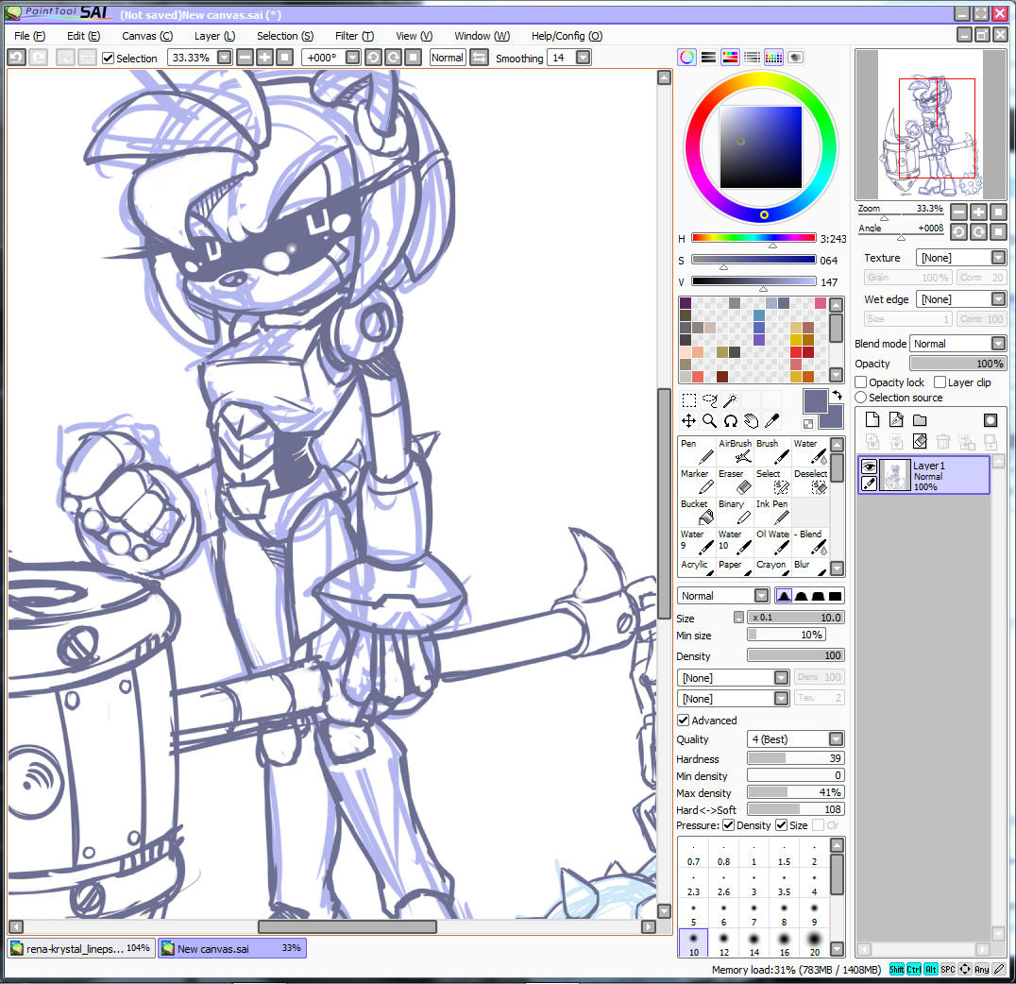The image size is (1016, 984).
Task: Click the zoom out minus button in toolbar
Action: point(245,58)
